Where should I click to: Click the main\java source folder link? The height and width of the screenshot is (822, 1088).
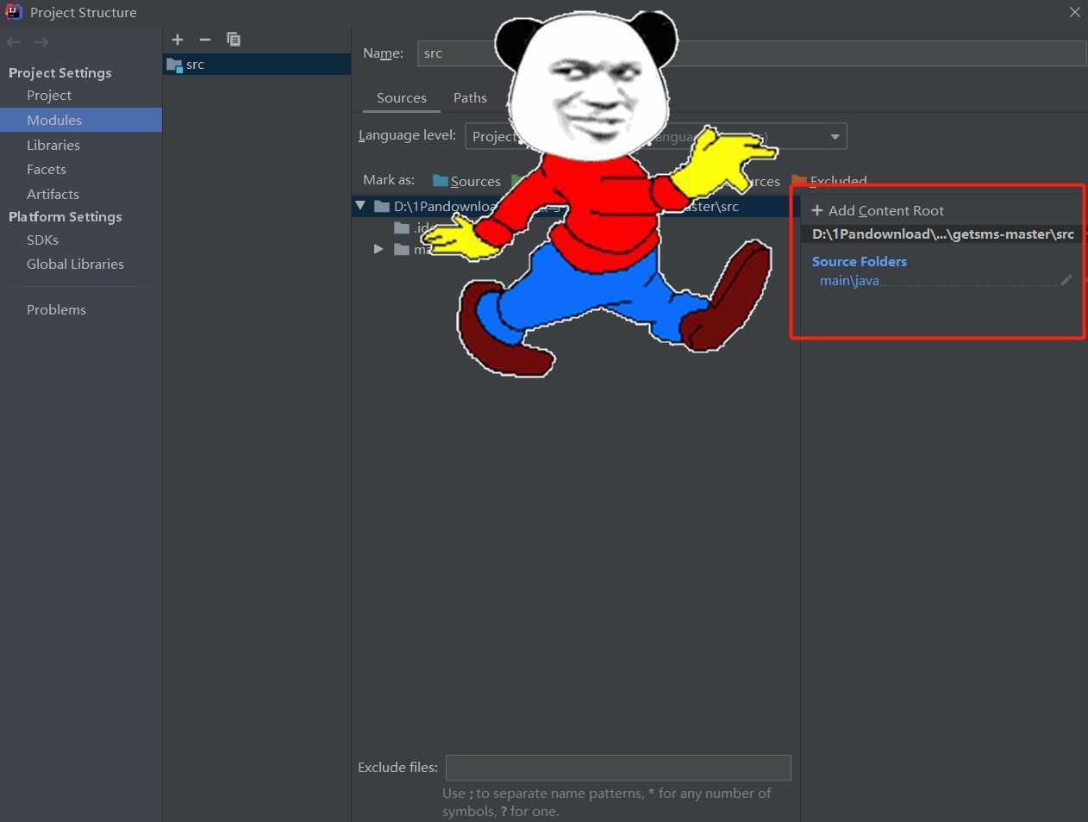849,281
